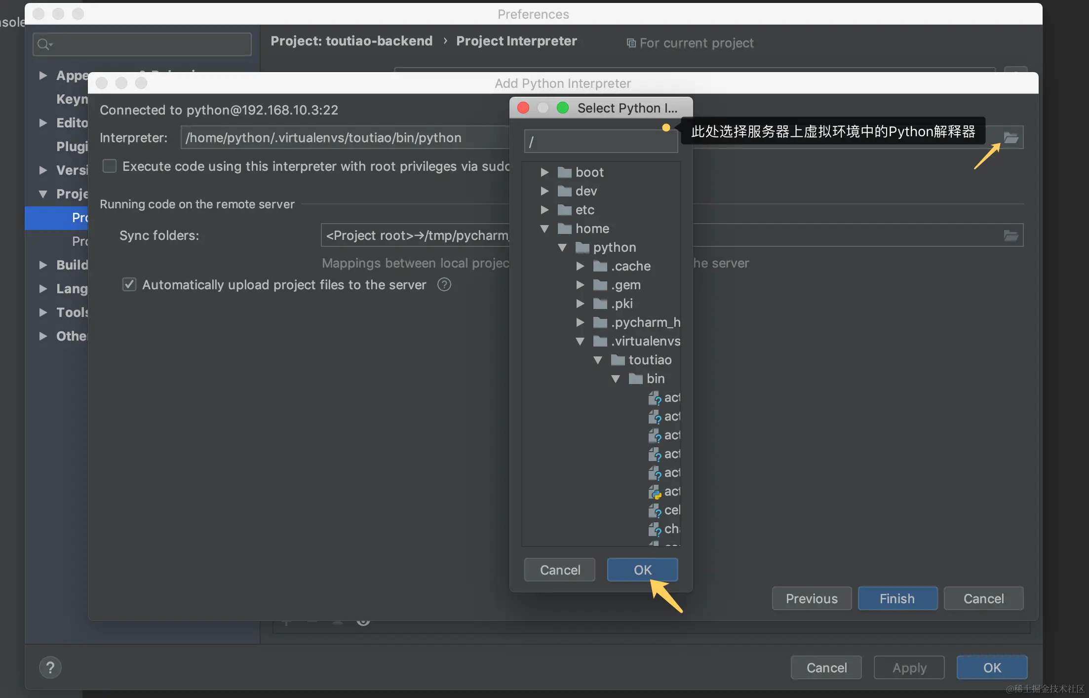
Task: Uncheck Automatically upload project files checkbox
Action: (129, 285)
